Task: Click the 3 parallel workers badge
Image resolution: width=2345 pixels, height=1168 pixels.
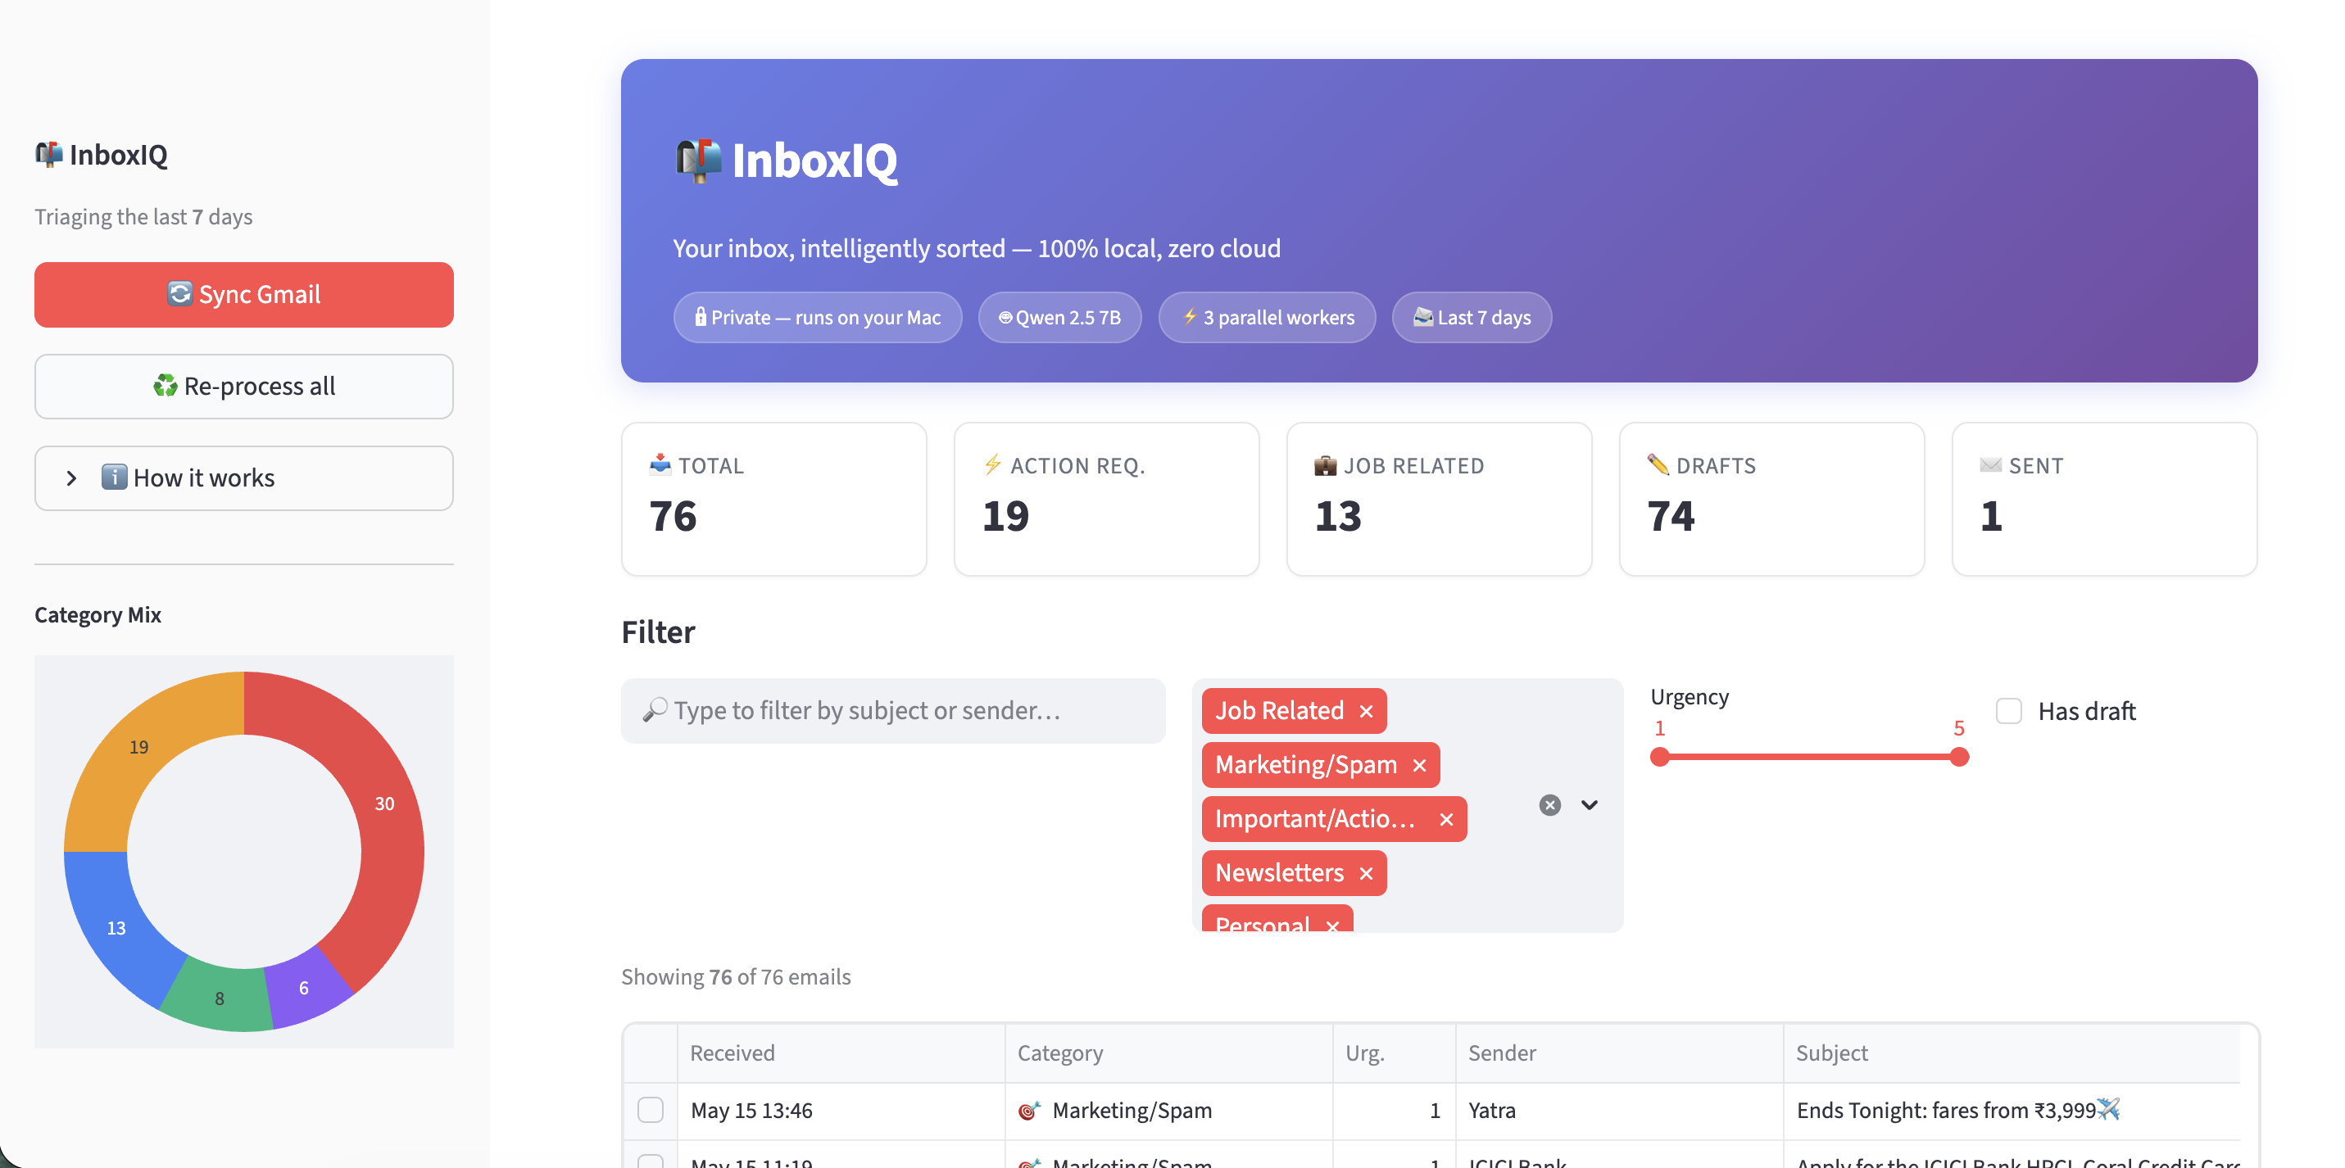Action: [1268, 317]
